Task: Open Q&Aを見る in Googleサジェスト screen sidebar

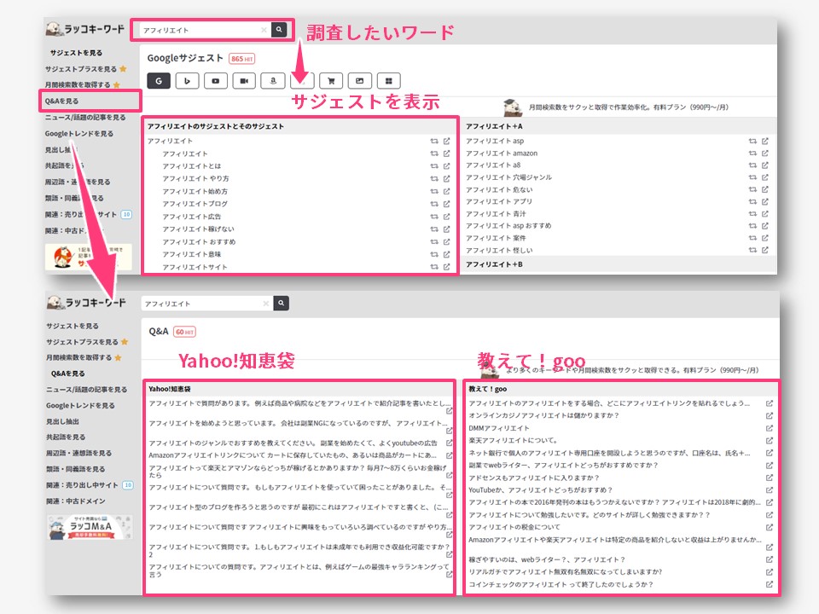Action: [x=61, y=101]
